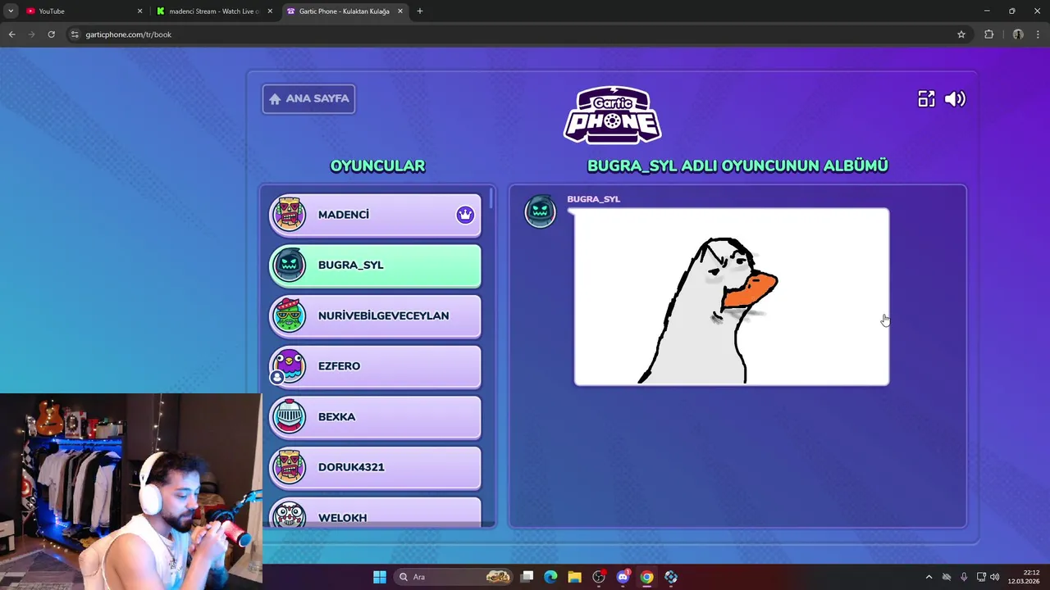
Task: Mute the game sound with speaker icon
Action: click(x=955, y=99)
